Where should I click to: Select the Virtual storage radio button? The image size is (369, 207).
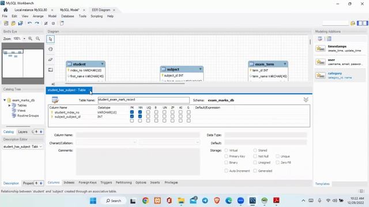pos(226,150)
